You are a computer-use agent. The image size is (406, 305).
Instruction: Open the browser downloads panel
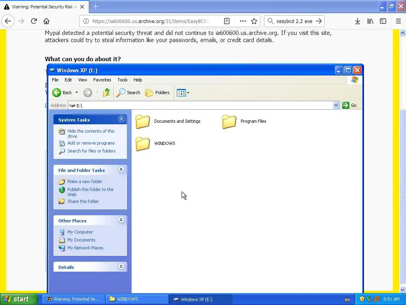pos(358,21)
